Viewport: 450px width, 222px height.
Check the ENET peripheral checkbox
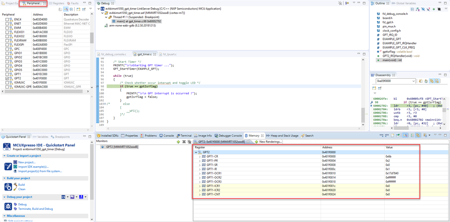tap(7, 24)
